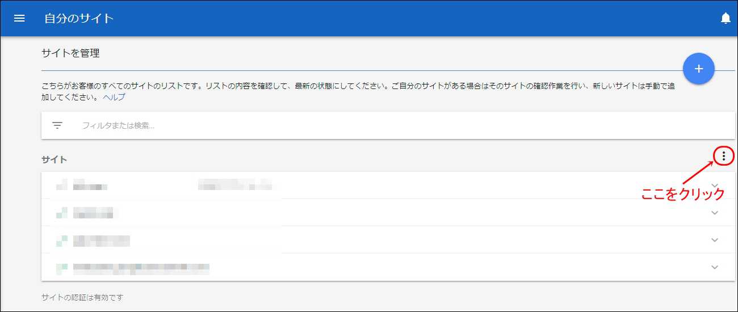Select the first site's blurred name
The height and width of the screenshot is (312, 738).
(91, 185)
